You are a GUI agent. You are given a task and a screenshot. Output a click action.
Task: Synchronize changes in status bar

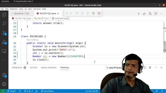[x=20, y=91]
